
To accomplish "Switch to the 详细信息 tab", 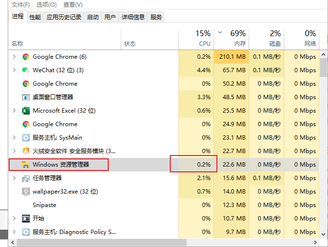I will click(x=133, y=17).
